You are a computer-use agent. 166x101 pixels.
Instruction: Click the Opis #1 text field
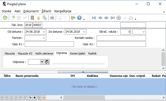[49, 44]
